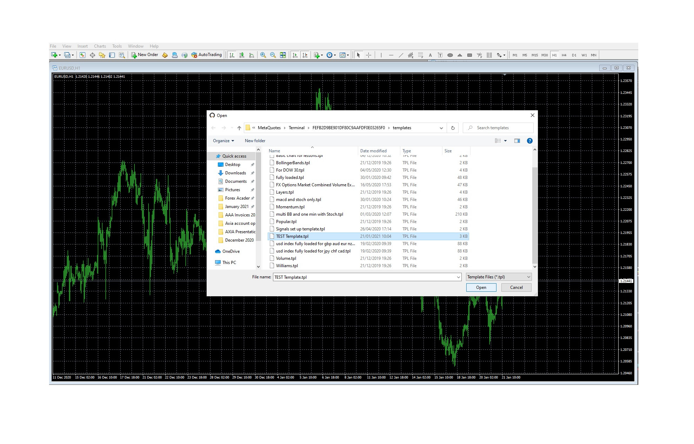Select the rectangle shape tool
The height and width of the screenshot is (444, 694).
tap(469, 55)
